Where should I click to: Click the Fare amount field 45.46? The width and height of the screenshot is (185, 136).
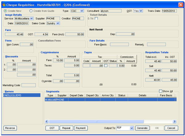14,34
